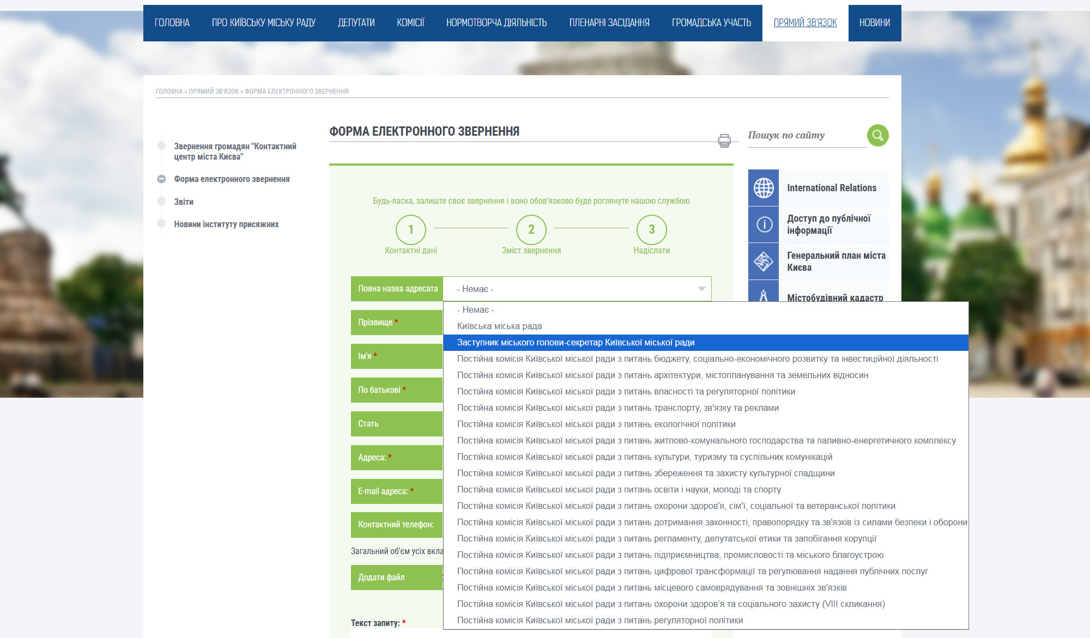1090x638 pixels.
Task: Select Форма електронного звернення sidebar bullet
Action: pos(161,179)
